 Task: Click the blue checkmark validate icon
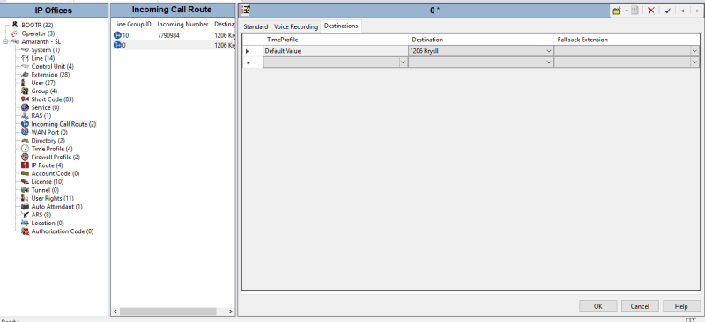coord(667,11)
